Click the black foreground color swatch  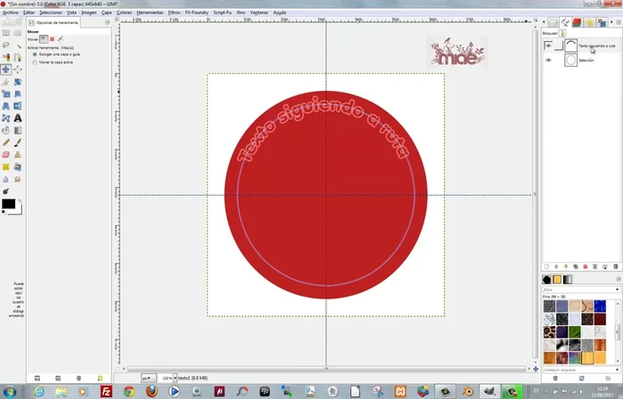8,204
